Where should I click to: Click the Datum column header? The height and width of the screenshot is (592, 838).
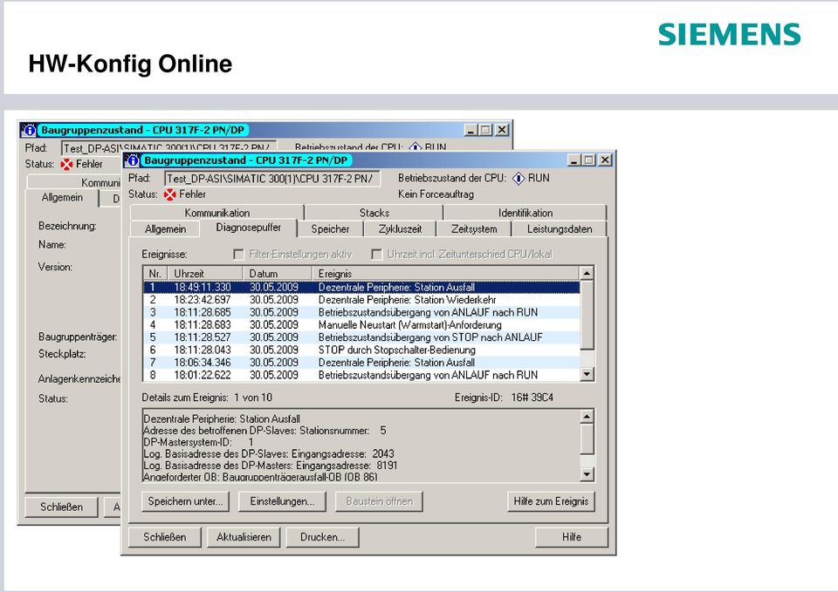click(x=278, y=273)
